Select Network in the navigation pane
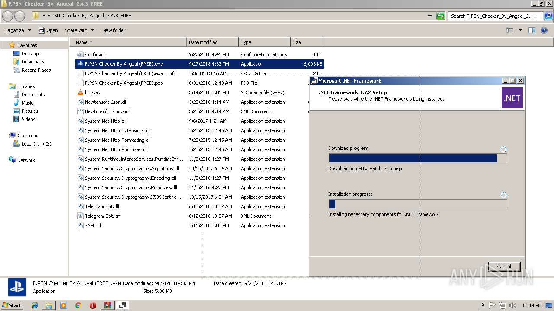The width and height of the screenshot is (554, 311). pyautogui.click(x=26, y=160)
